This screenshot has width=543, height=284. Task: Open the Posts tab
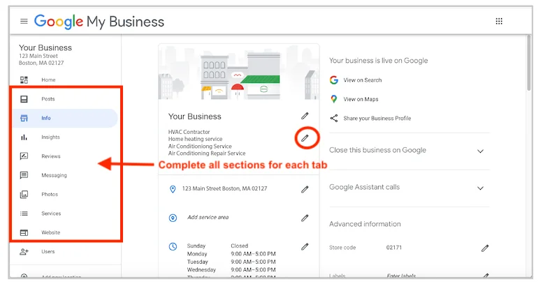(48, 99)
